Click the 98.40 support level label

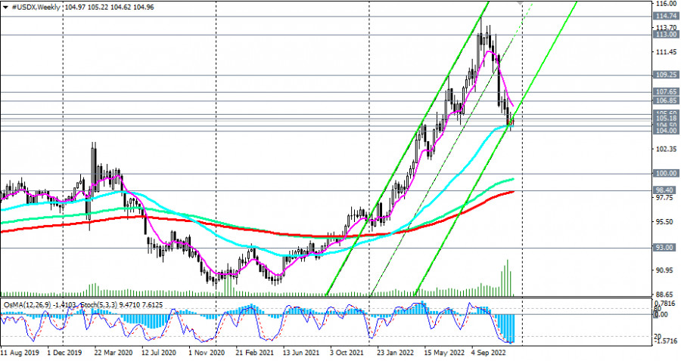pos(665,190)
